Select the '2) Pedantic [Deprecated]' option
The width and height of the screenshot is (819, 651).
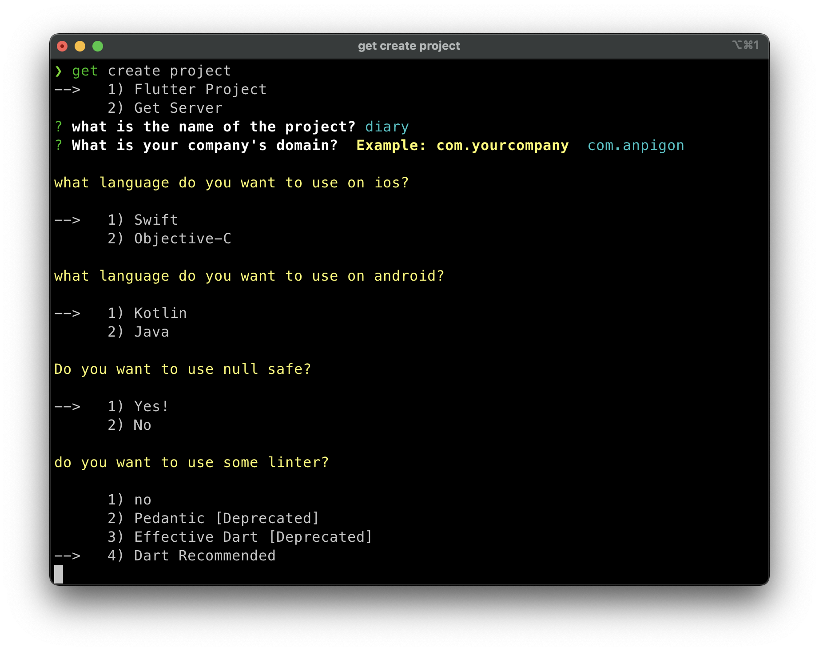tap(214, 518)
